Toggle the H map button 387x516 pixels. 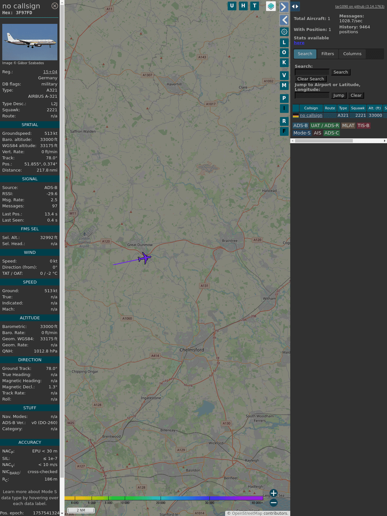pyautogui.click(x=243, y=6)
